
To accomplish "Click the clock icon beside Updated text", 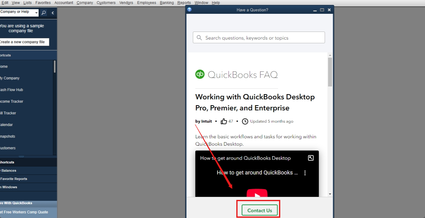I will [245, 121].
